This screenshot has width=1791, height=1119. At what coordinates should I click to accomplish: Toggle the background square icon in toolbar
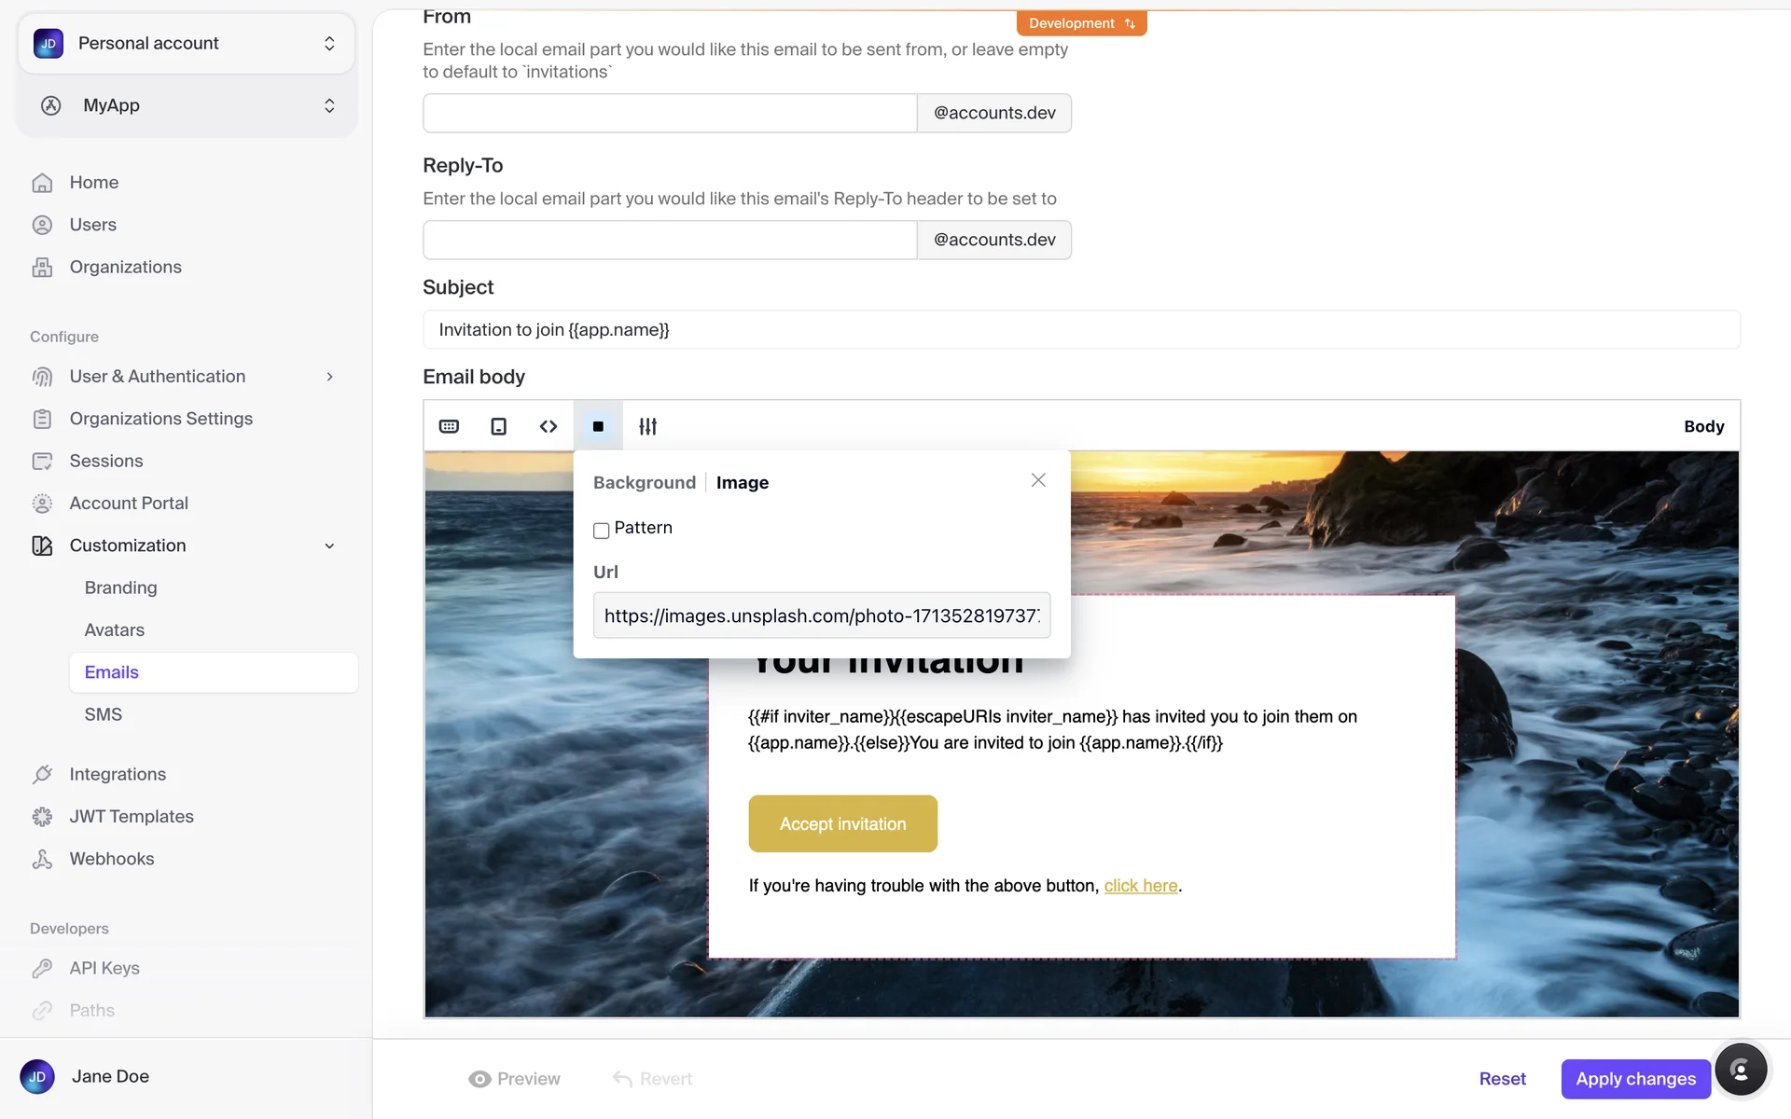(x=598, y=426)
